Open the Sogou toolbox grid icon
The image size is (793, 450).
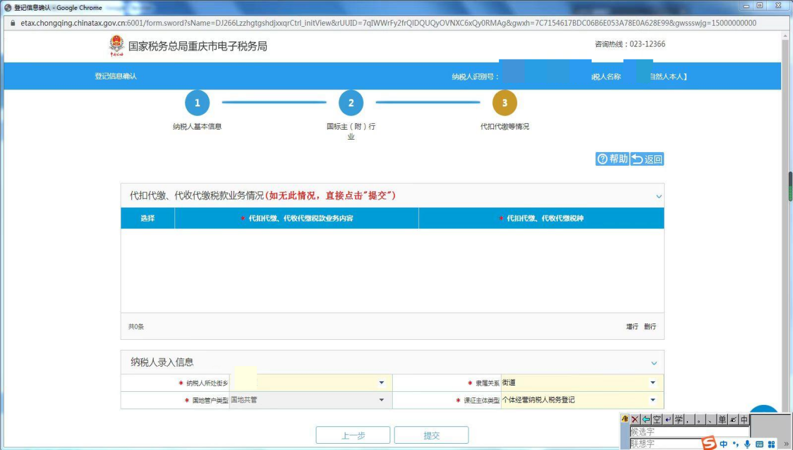click(x=771, y=444)
